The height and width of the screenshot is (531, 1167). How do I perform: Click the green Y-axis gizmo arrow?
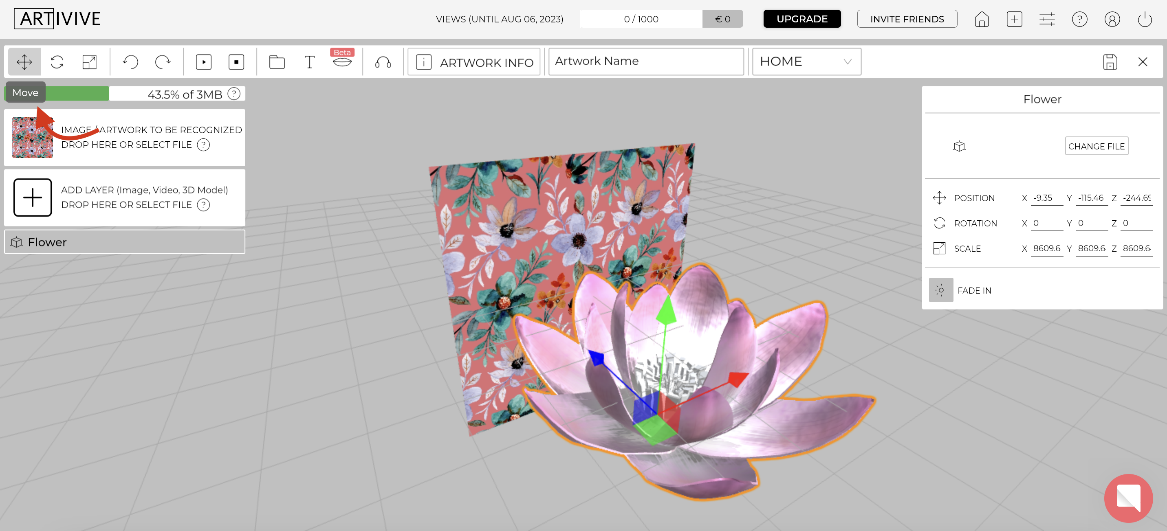pos(666,311)
